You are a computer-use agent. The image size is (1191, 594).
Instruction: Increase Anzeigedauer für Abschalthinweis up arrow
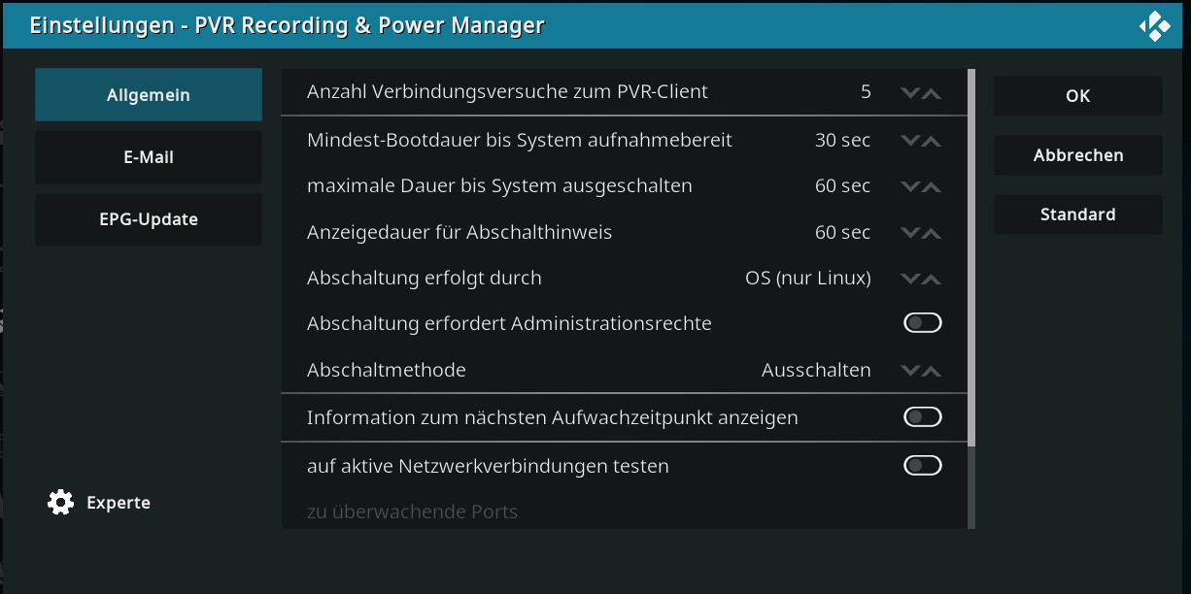tap(932, 233)
